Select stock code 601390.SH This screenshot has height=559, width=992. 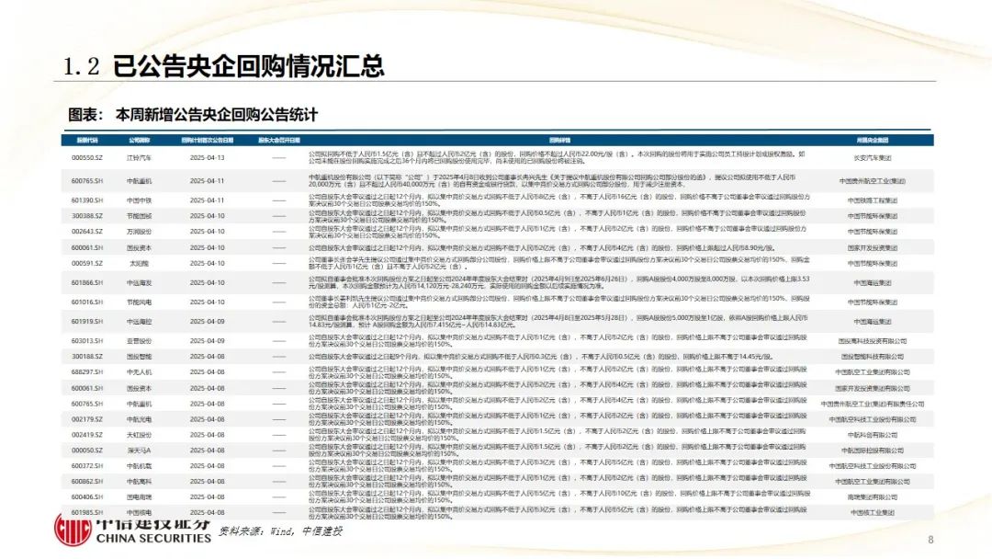click(x=86, y=200)
